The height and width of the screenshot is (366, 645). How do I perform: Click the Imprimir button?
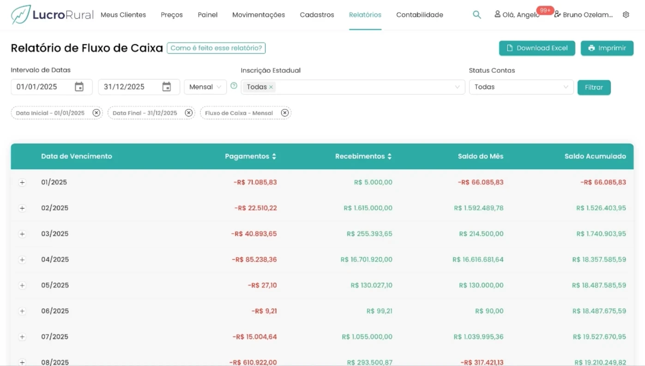click(x=607, y=48)
